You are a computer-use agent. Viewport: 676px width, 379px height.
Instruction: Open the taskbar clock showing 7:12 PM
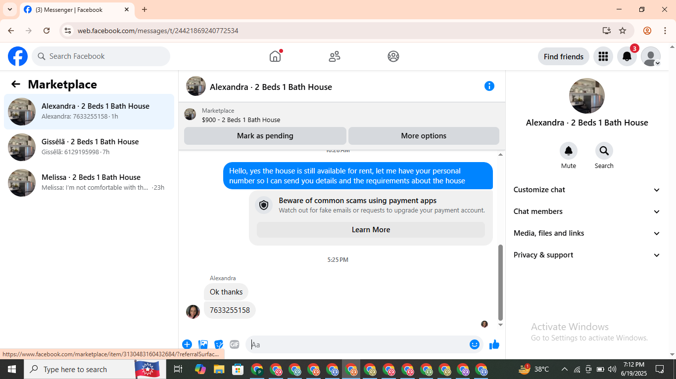633,369
